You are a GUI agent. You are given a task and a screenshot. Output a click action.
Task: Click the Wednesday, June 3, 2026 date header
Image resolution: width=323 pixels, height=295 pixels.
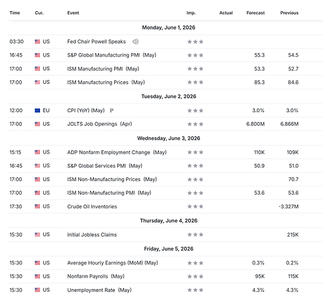coord(168,138)
